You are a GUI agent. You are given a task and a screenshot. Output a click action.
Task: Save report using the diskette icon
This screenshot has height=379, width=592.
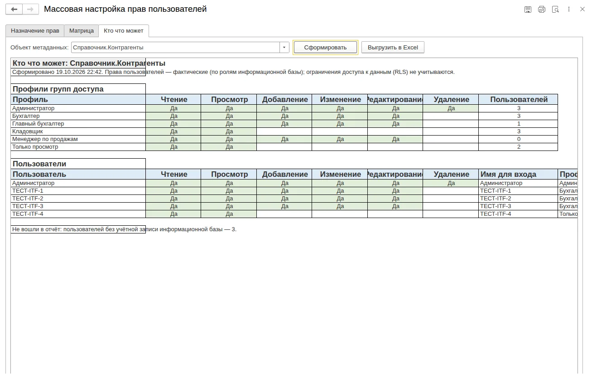[x=528, y=9]
